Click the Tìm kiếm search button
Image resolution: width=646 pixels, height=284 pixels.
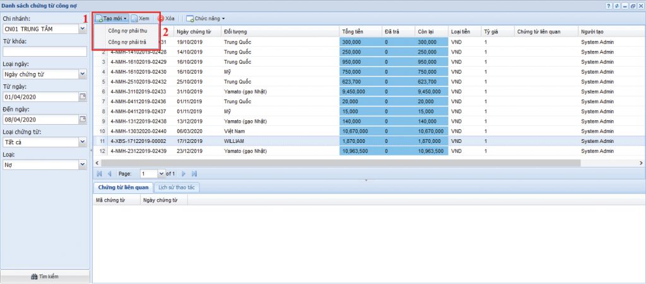coord(45,276)
